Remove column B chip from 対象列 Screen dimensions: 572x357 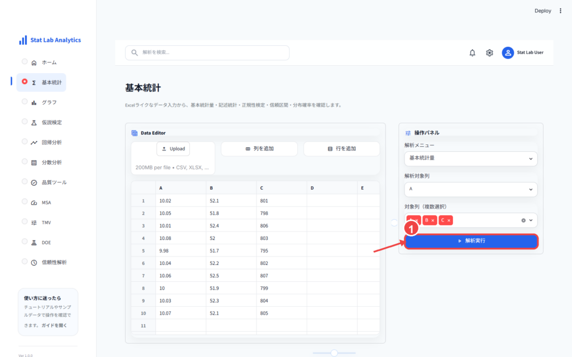coord(433,220)
